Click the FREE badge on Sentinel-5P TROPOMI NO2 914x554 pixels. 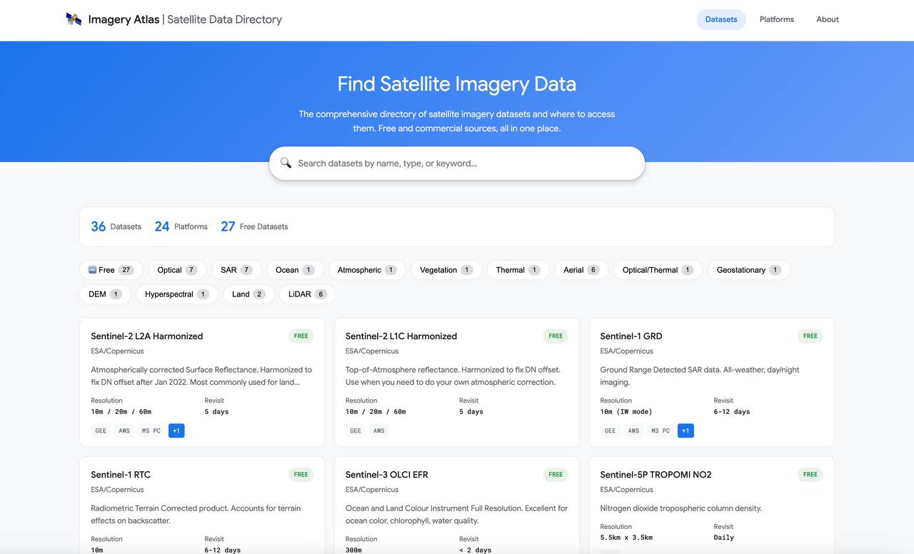810,474
